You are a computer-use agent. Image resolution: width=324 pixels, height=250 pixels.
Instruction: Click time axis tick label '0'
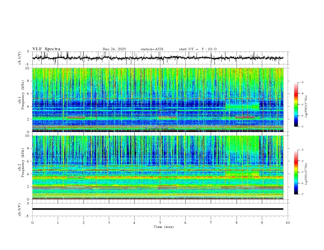32,223
